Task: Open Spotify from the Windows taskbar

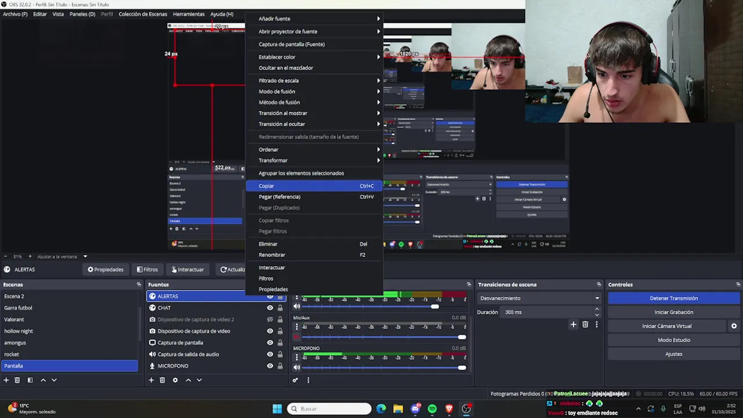Action: pos(432,409)
